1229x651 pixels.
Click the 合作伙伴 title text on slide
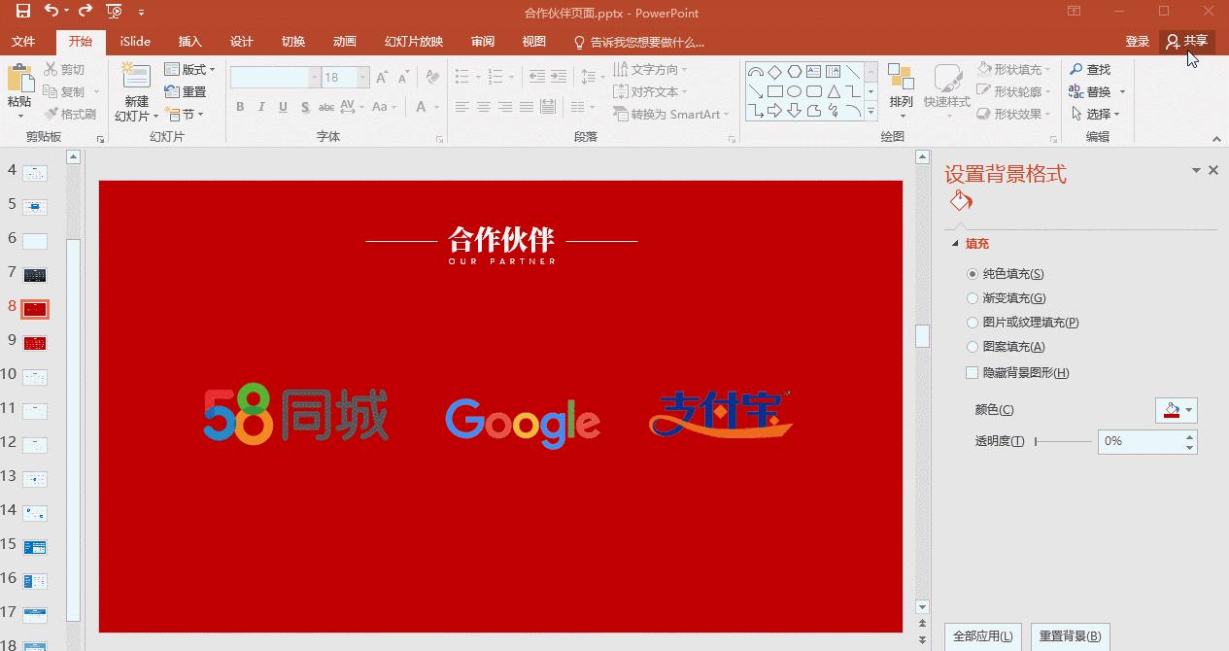(x=501, y=238)
